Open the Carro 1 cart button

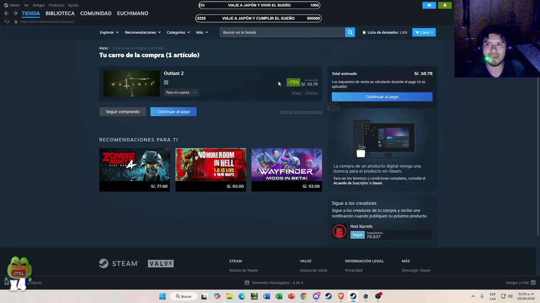pyautogui.click(x=424, y=32)
